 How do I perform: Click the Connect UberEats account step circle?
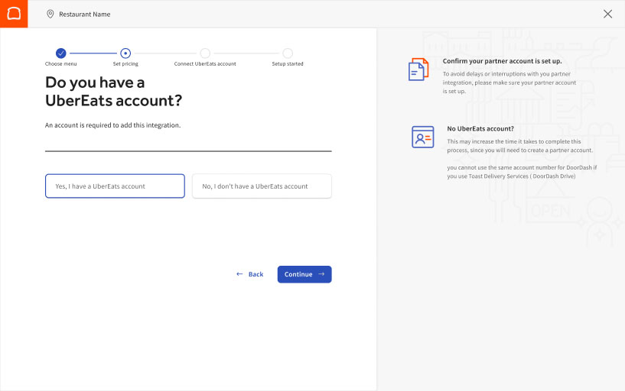pos(205,53)
